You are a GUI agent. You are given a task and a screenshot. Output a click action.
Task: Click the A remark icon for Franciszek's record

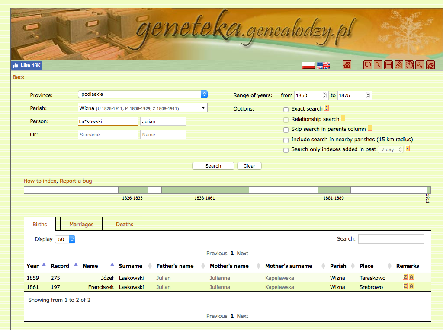point(411,286)
